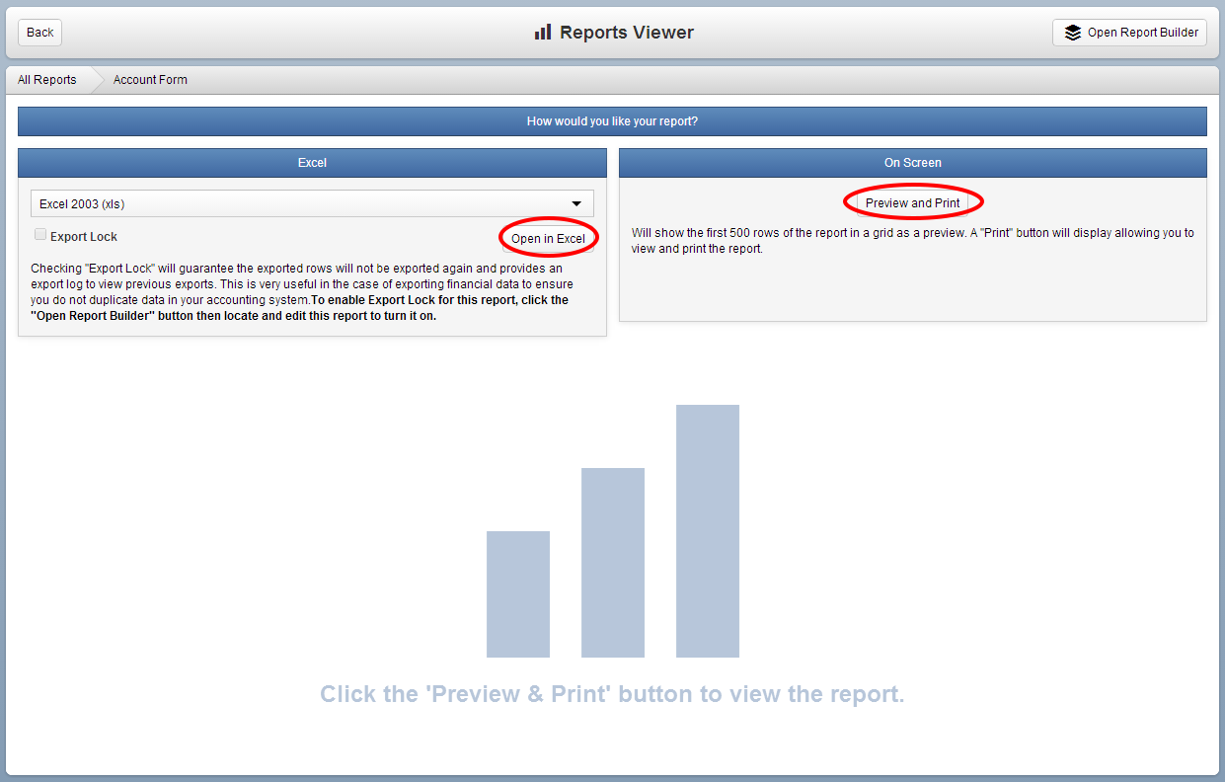The width and height of the screenshot is (1225, 782).
Task: Click the dropdown arrow on the format selector
Action: point(575,202)
